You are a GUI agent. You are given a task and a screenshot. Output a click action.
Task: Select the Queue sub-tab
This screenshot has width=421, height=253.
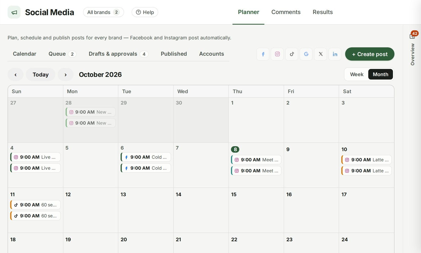62,54
